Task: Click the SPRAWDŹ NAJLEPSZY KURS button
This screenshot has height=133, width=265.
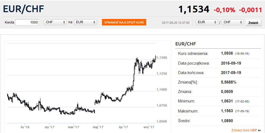Action: pyautogui.click(x=124, y=22)
